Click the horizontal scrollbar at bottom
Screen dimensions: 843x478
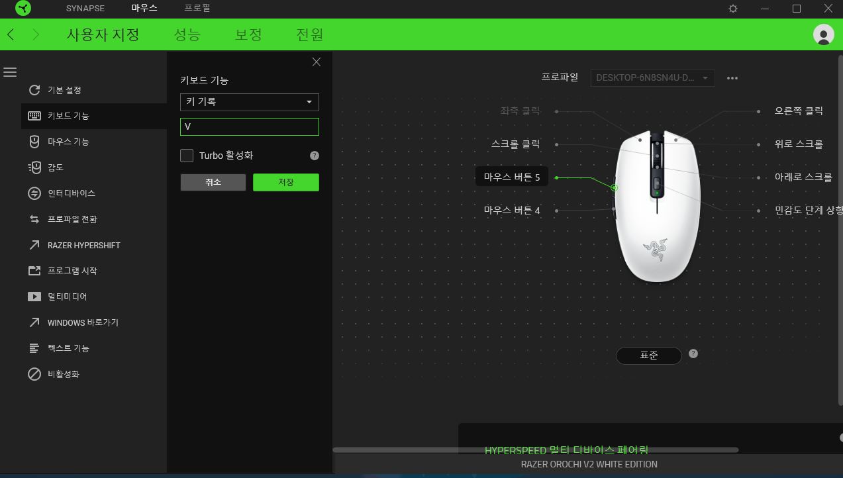535,450
